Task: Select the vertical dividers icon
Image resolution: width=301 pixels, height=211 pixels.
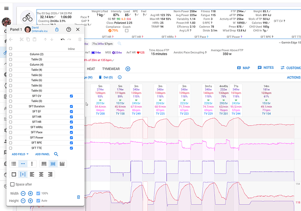Action: pyautogui.click(x=23, y=174)
